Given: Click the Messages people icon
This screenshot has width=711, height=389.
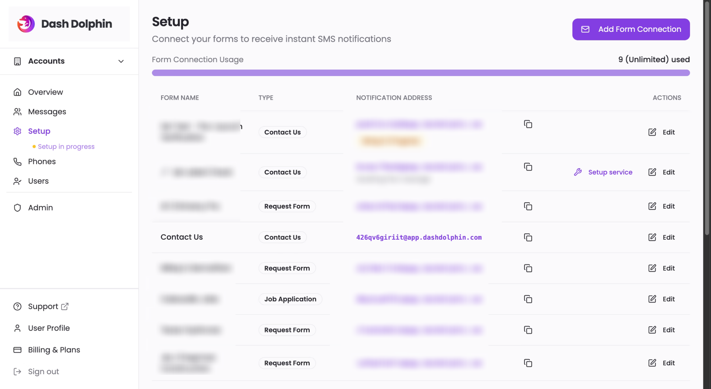Looking at the screenshot, I should click(x=17, y=112).
